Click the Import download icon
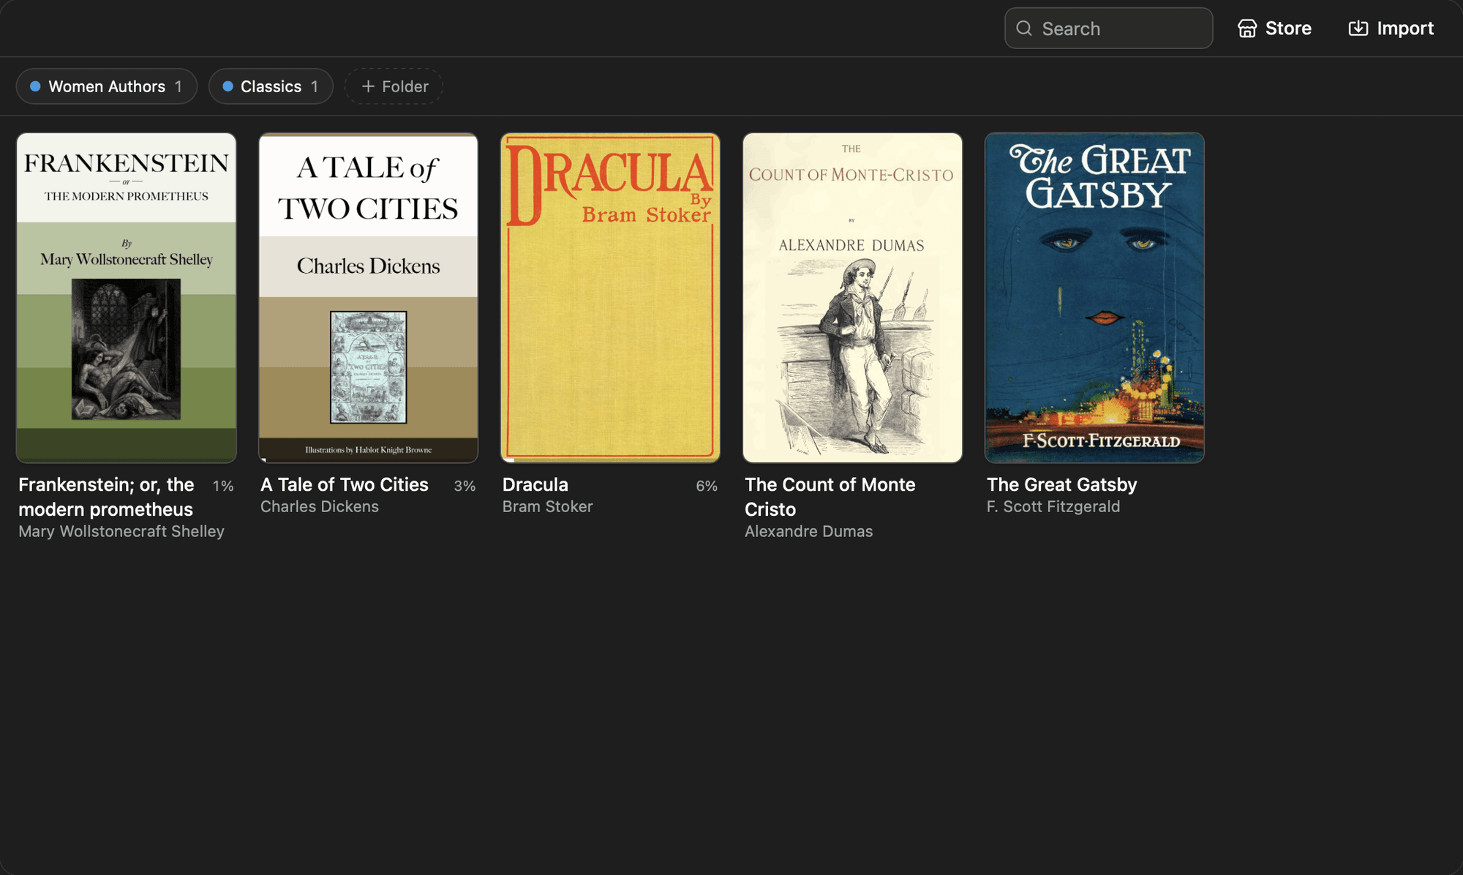 point(1358,29)
